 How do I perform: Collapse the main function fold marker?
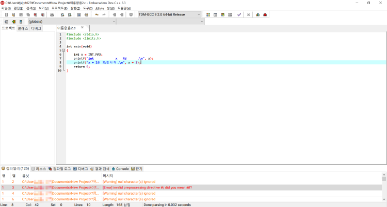point(63,50)
